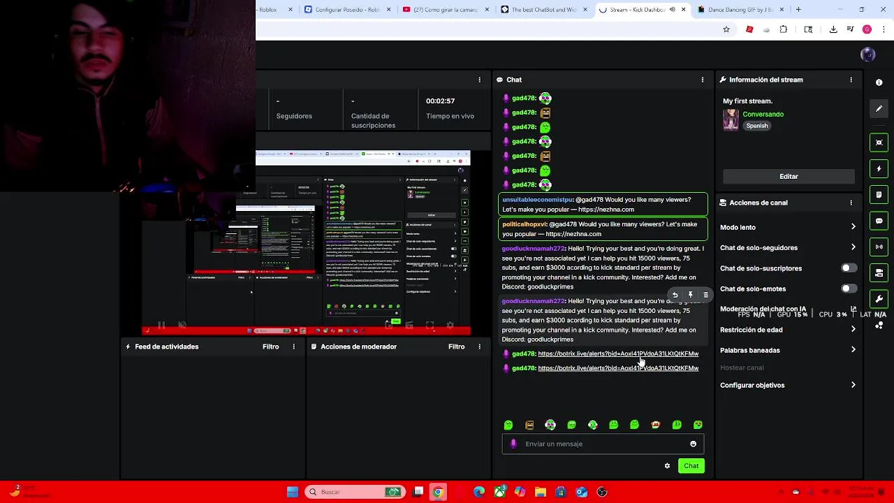Open Xbox app in the taskbar
The height and width of the screenshot is (503, 894).
tap(499, 492)
